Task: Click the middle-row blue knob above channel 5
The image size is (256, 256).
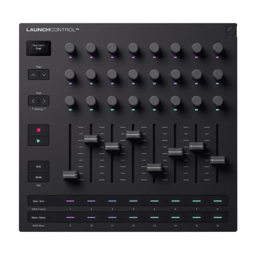Action: (154, 75)
